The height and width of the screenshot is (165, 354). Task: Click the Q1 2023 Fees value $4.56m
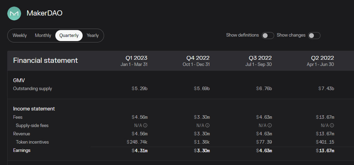pyautogui.click(x=140, y=117)
